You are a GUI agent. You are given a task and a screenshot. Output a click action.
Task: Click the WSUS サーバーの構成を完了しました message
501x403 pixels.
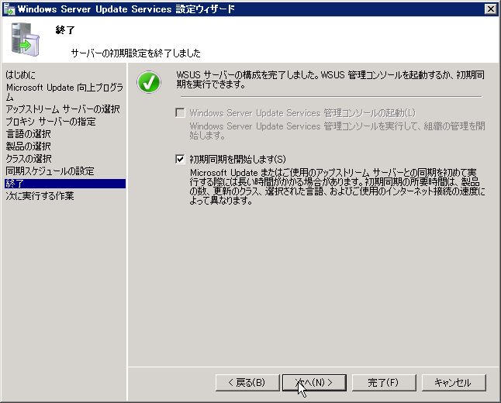point(330,80)
